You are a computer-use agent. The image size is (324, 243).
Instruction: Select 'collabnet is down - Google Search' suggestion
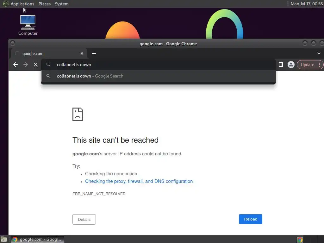158,76
